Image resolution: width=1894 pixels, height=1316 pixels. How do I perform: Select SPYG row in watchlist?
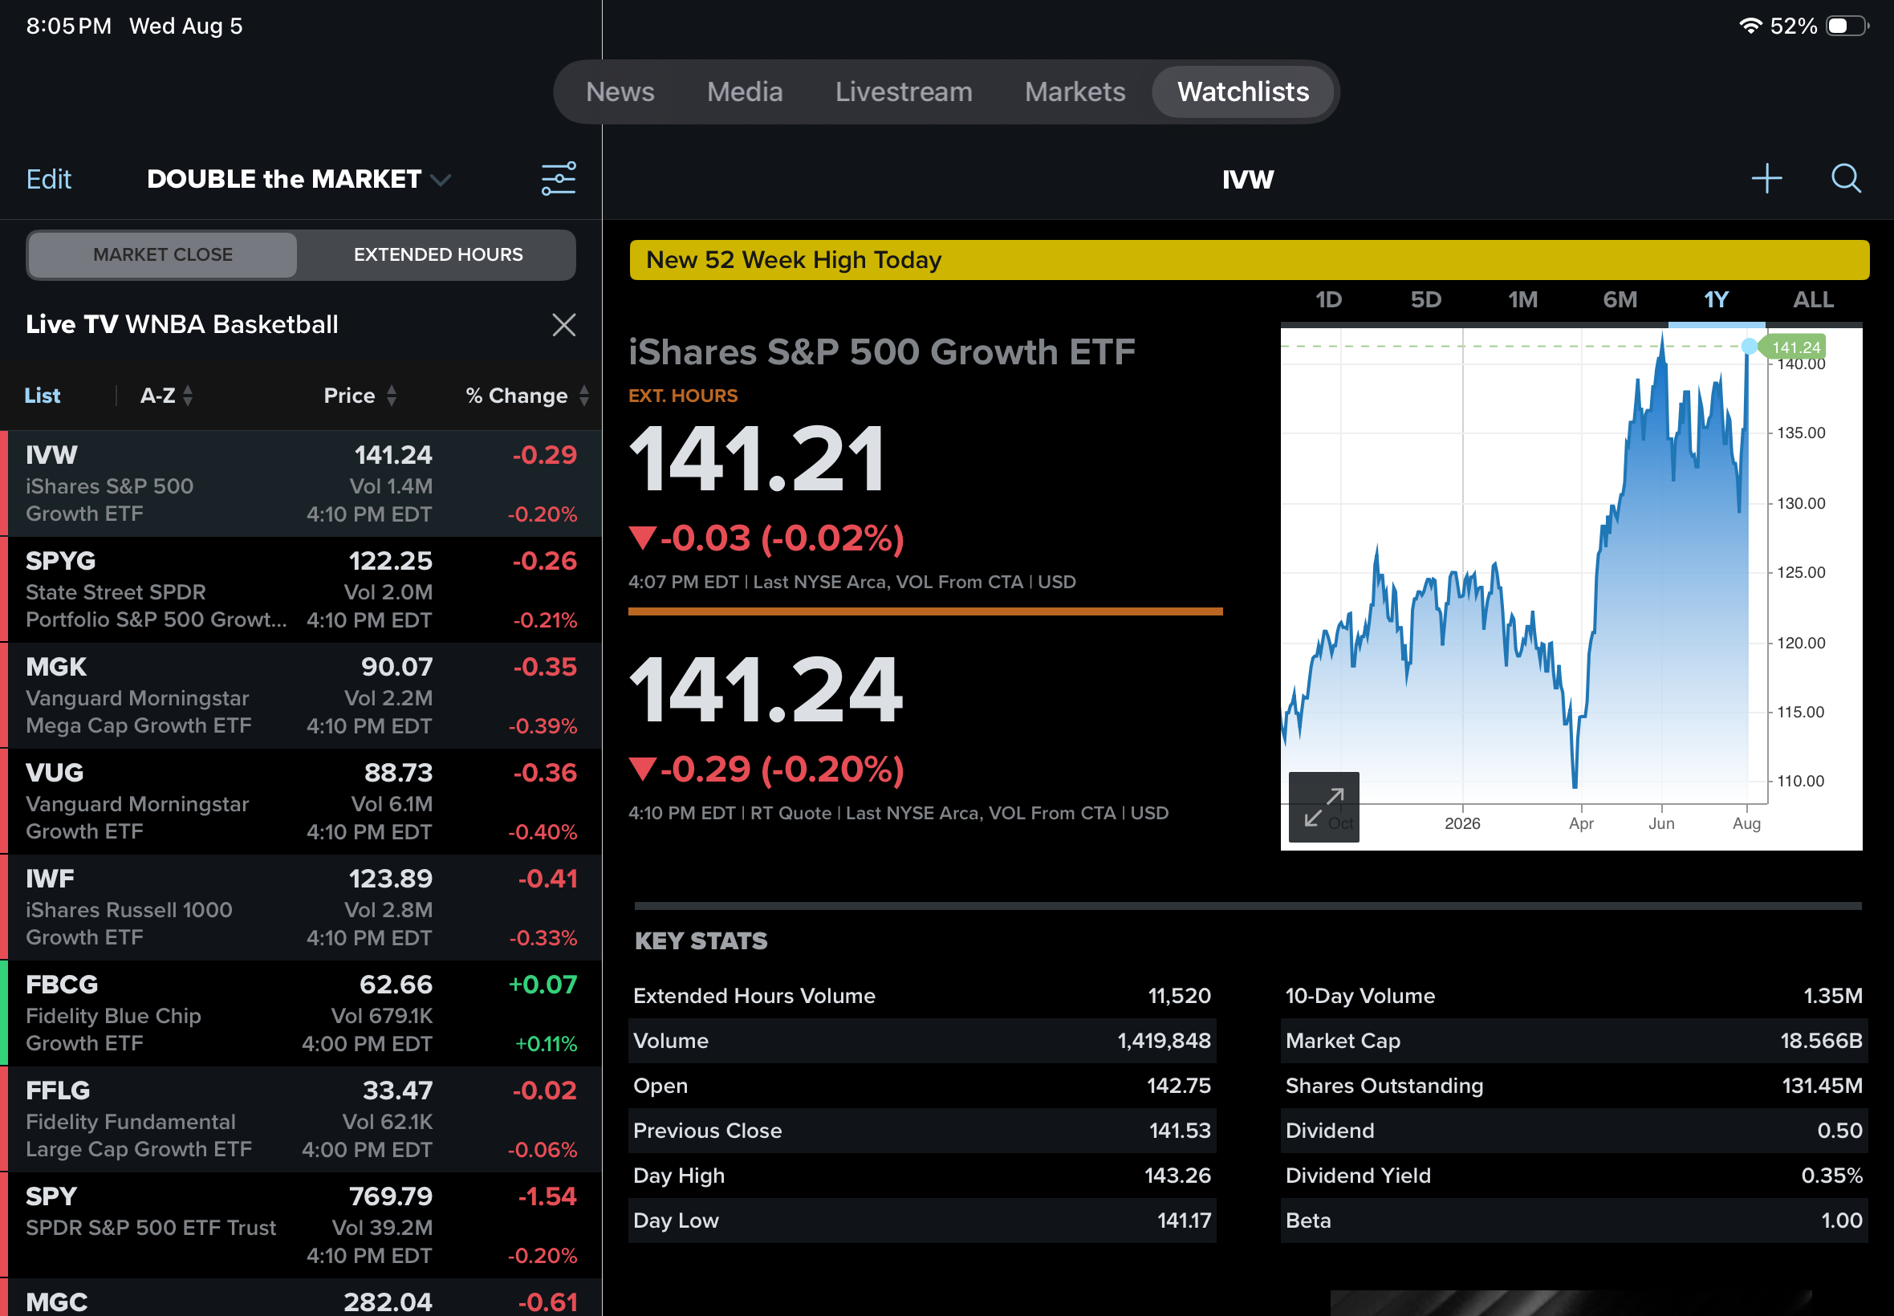coord(301,590)
